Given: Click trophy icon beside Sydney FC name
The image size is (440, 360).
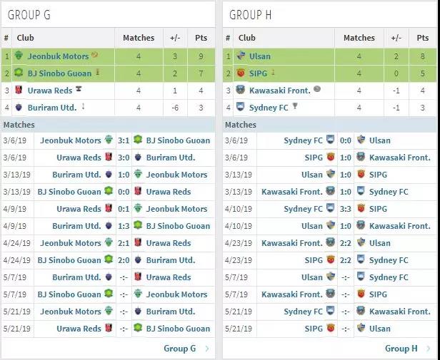Looking at the screenshot, I should click(294, 106).
